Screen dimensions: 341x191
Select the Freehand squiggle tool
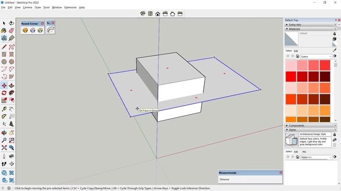[12, 47]
